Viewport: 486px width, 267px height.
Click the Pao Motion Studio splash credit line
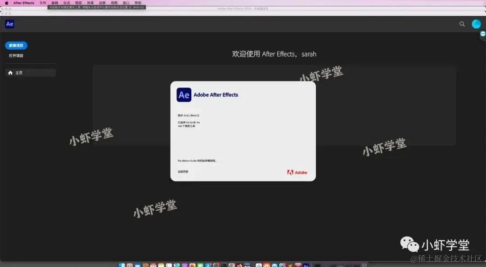click(197, 161)
